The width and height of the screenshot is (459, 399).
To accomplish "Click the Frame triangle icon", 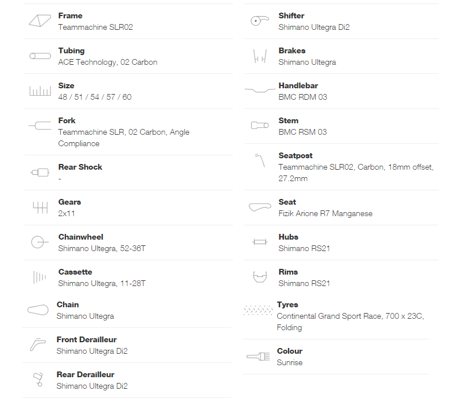I will coord(40,21).
